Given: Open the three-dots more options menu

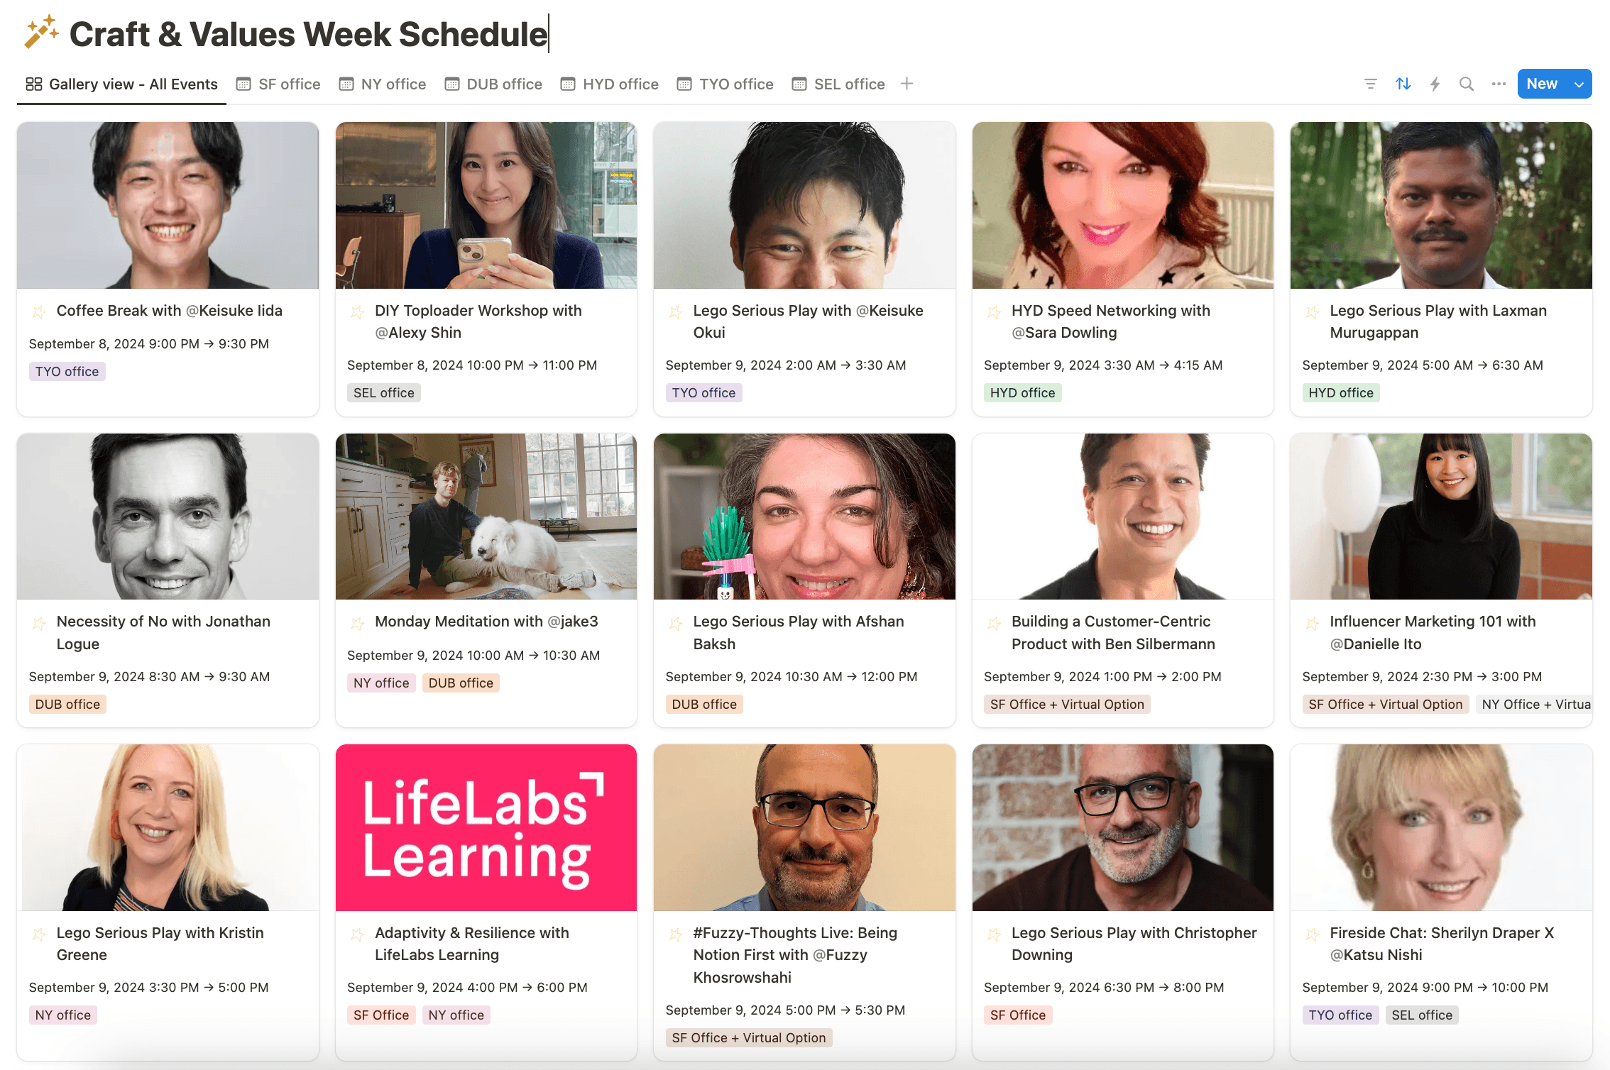Looking at the screenshot, I should [x=1499, y=84].
